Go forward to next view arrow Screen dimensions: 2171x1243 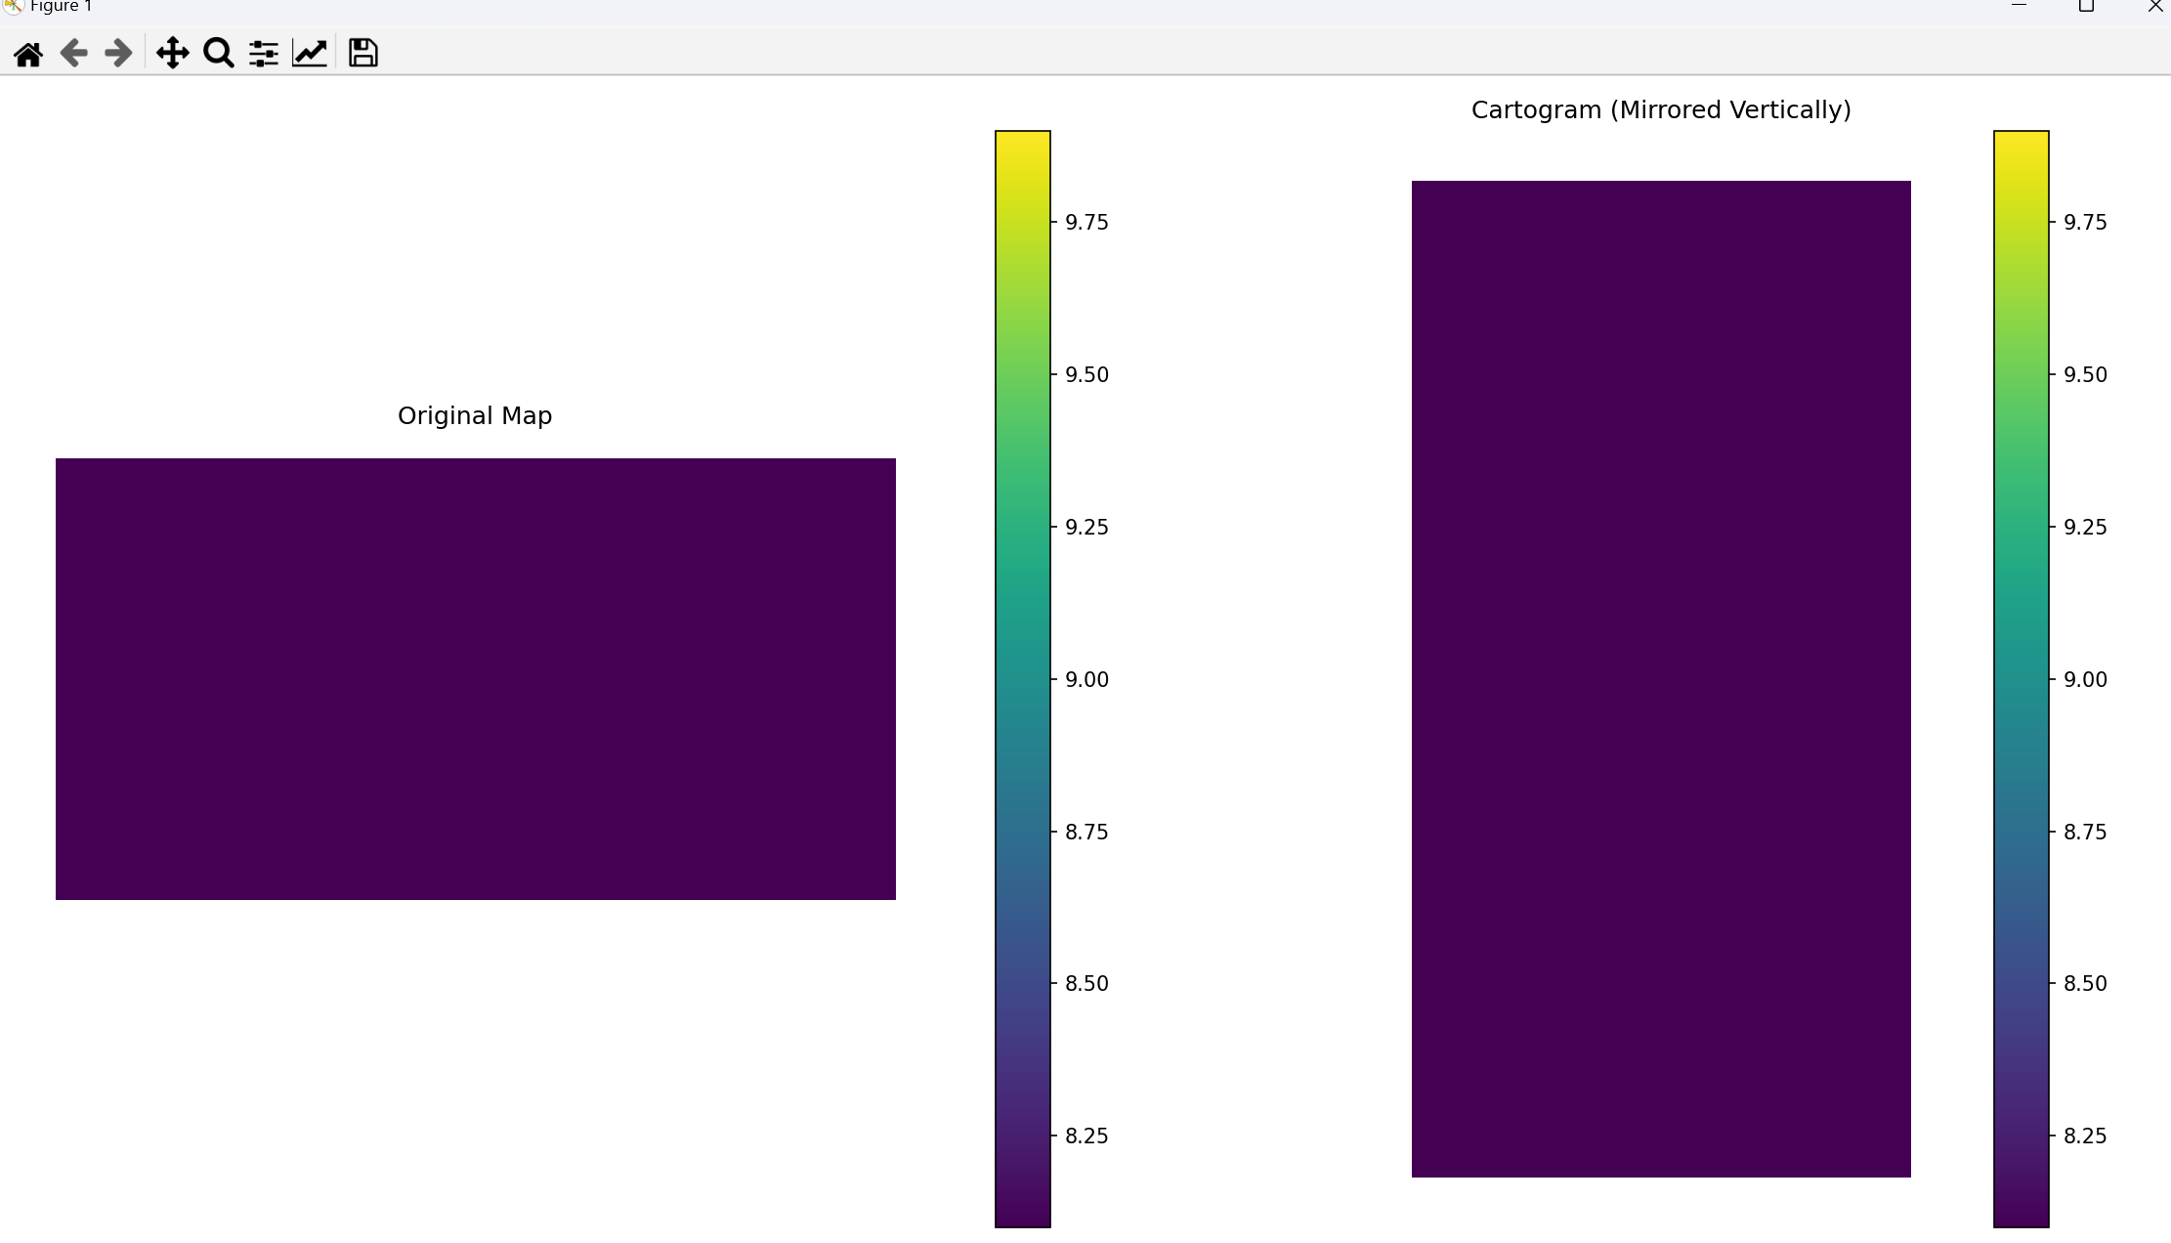(x=118, y=53)
